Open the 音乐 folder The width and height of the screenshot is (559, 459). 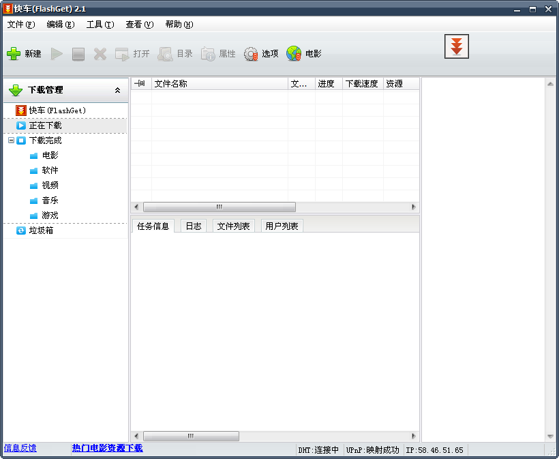coord(44,201)
